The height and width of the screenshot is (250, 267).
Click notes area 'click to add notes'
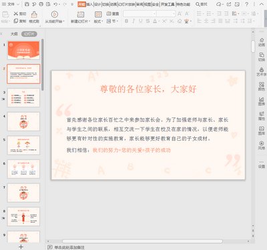pos(69,247)
